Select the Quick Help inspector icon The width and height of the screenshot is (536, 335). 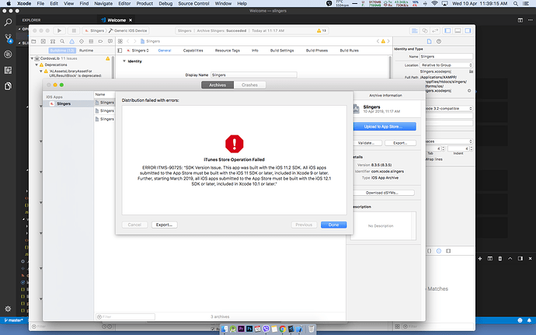click(439, 41)
